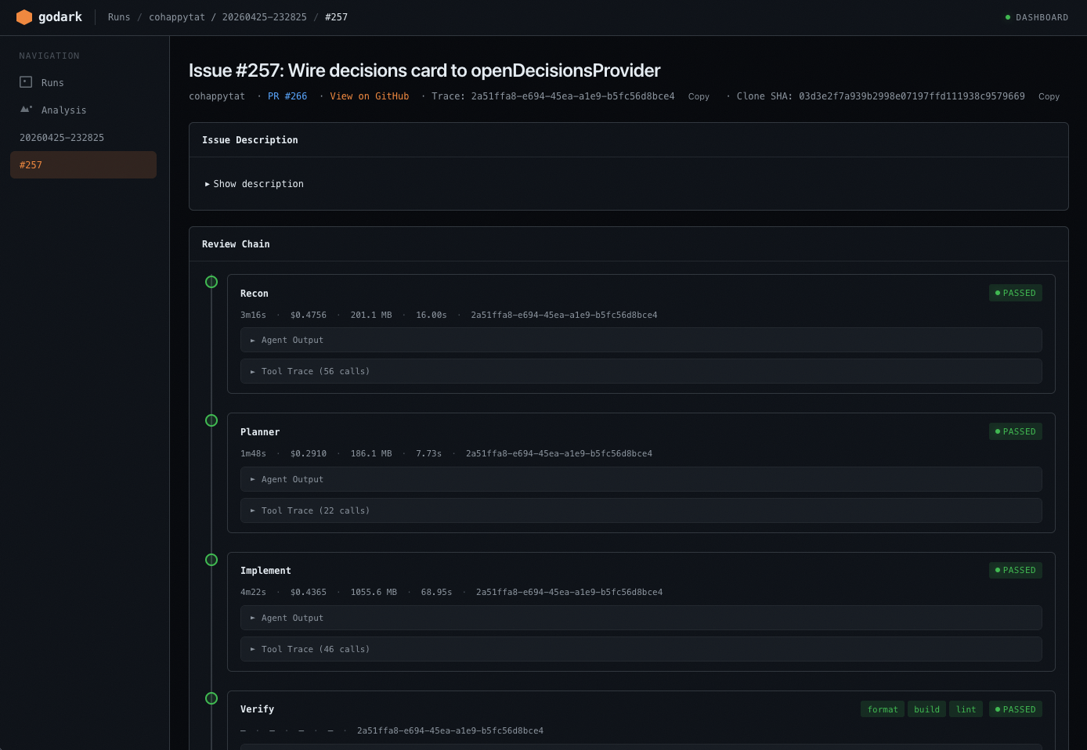
Task: Click the Implement cost $0.4365
Action: coord(309,592)
